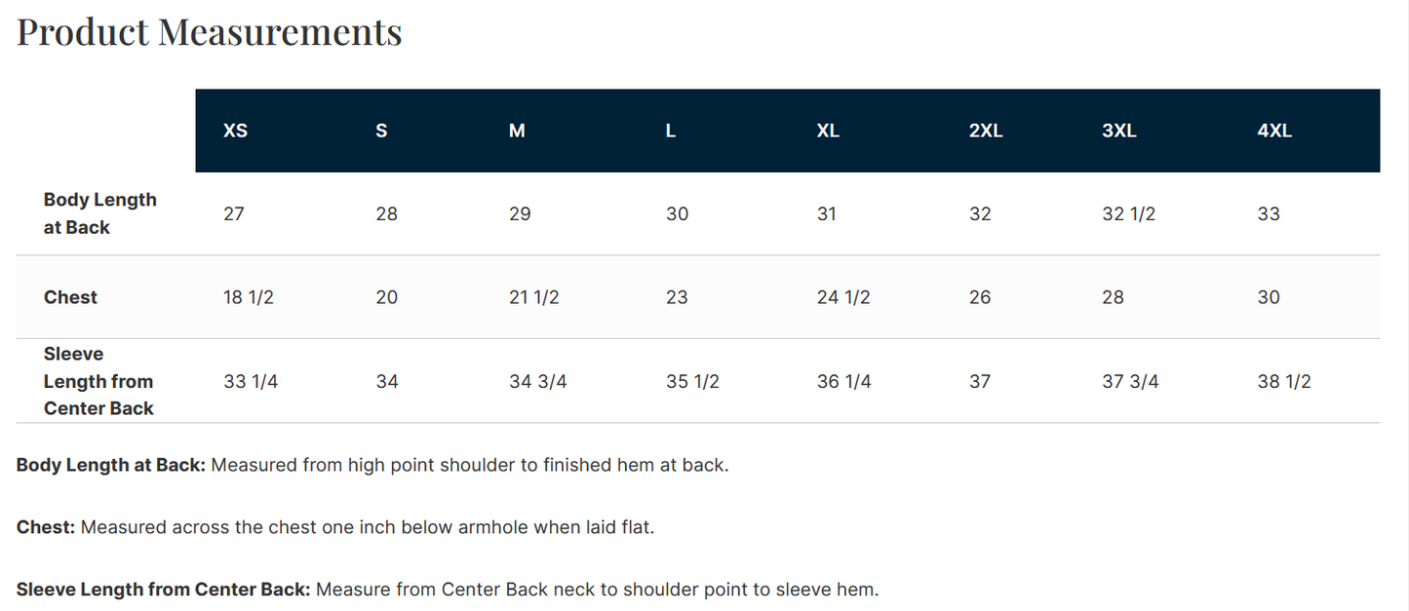Viewport: 1409px width, 611px height.
Task: Click the Body Length at Back row label
Action: [x=99, y=213]
